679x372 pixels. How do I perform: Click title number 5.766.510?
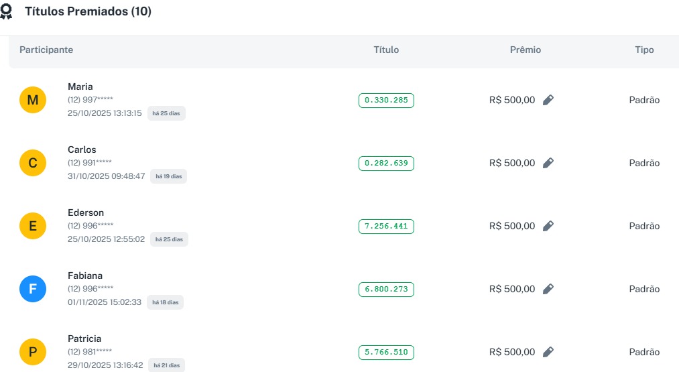[386, 353]
